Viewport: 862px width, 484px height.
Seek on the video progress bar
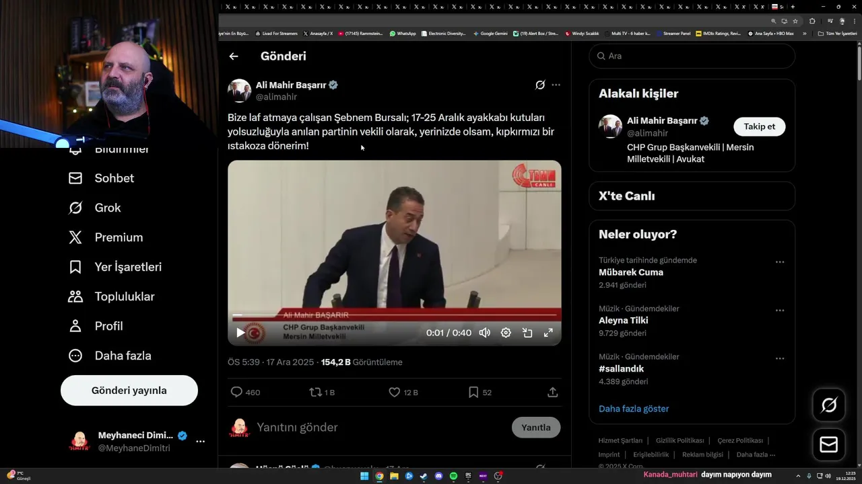(395, 315)
